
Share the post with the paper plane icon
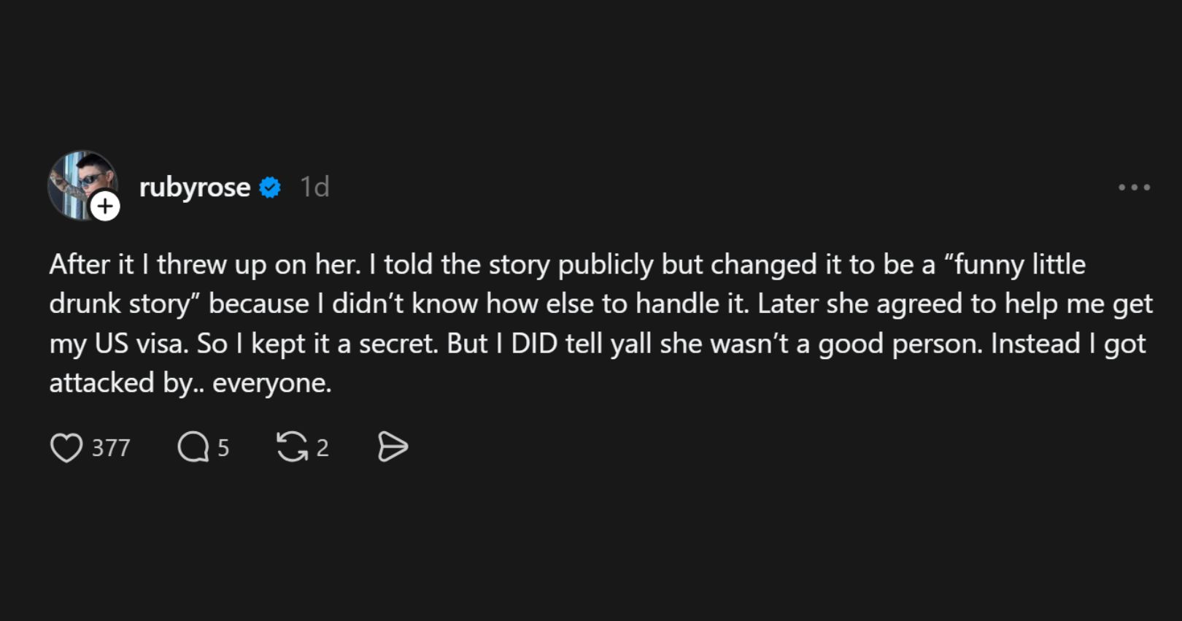point(393,447)
